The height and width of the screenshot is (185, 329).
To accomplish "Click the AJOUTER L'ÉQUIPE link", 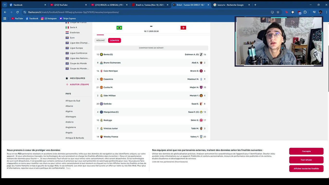I will click(77, 85).
